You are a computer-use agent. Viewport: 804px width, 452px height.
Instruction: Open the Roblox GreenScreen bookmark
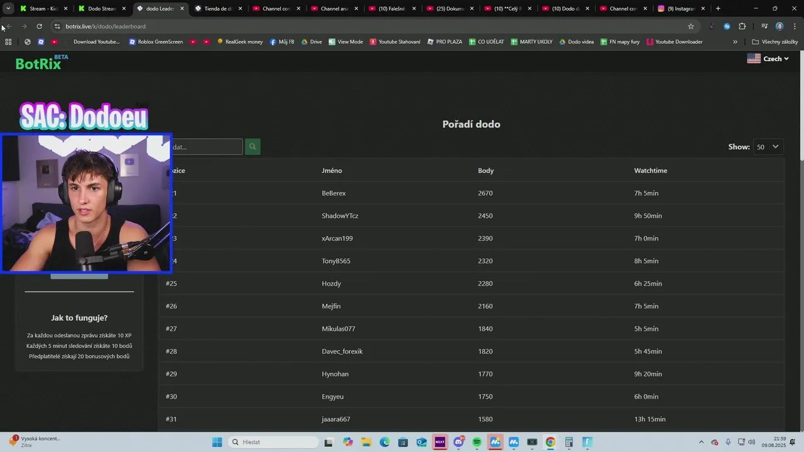[156, 42]
